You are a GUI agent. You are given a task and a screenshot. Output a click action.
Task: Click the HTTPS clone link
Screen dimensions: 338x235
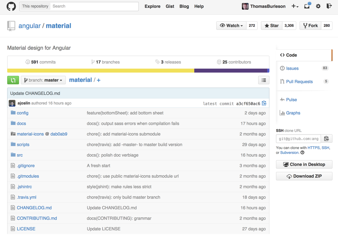[x=313, y=148]
